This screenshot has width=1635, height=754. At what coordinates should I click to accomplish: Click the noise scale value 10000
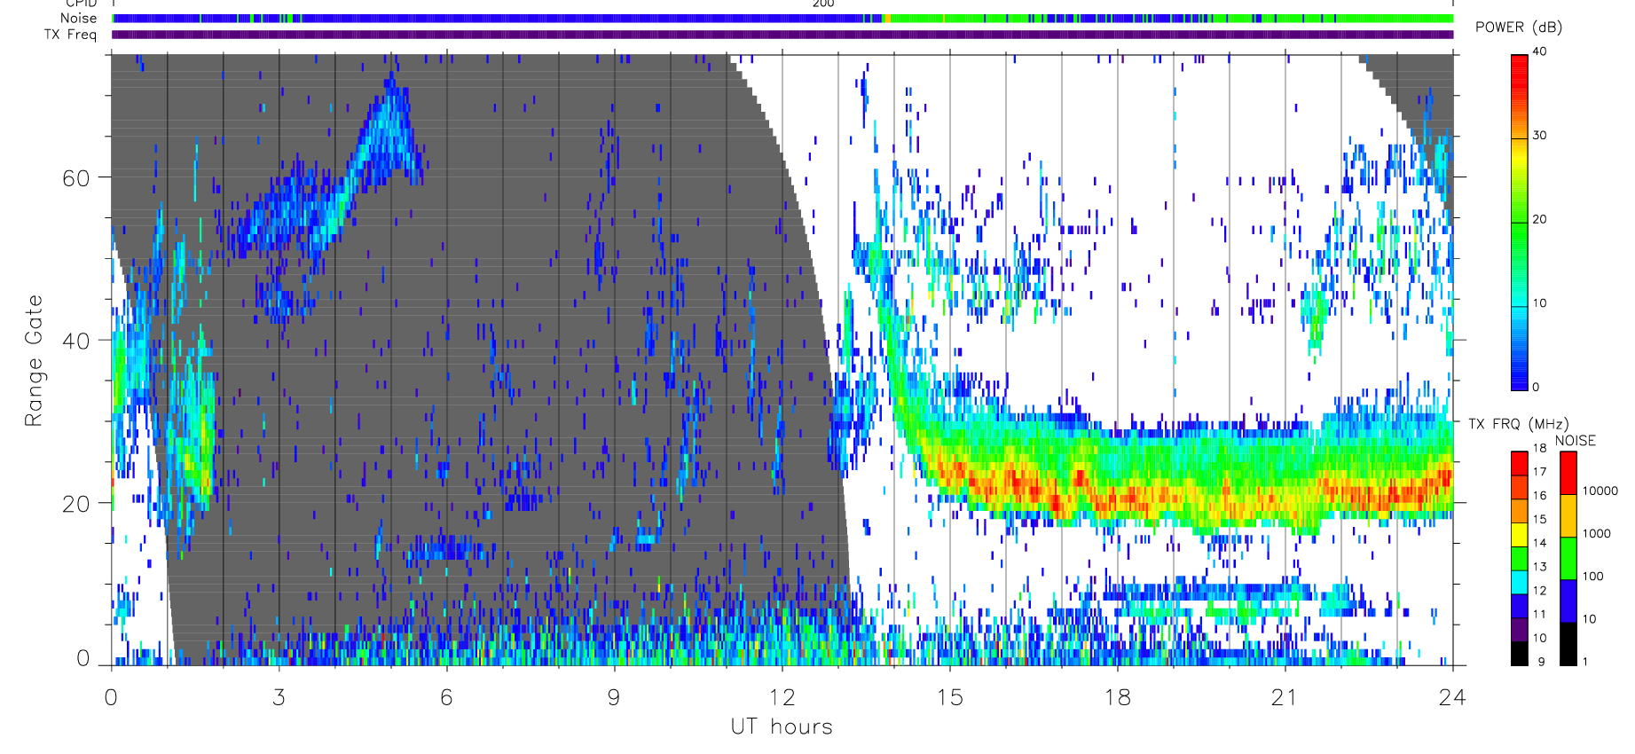coord(1600,491)
